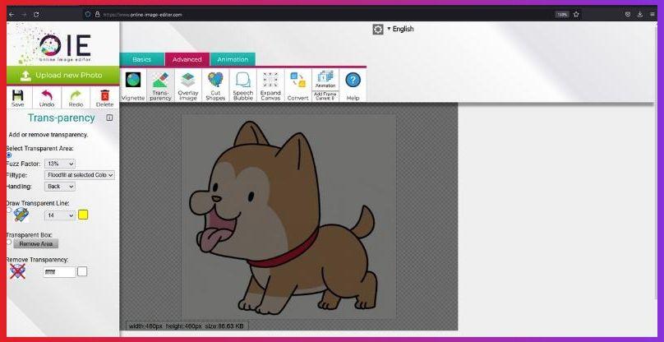Viewport: 664px width, 342px height.
Task: Choose the Cut Shapes tool
Action: coord(215,84)
